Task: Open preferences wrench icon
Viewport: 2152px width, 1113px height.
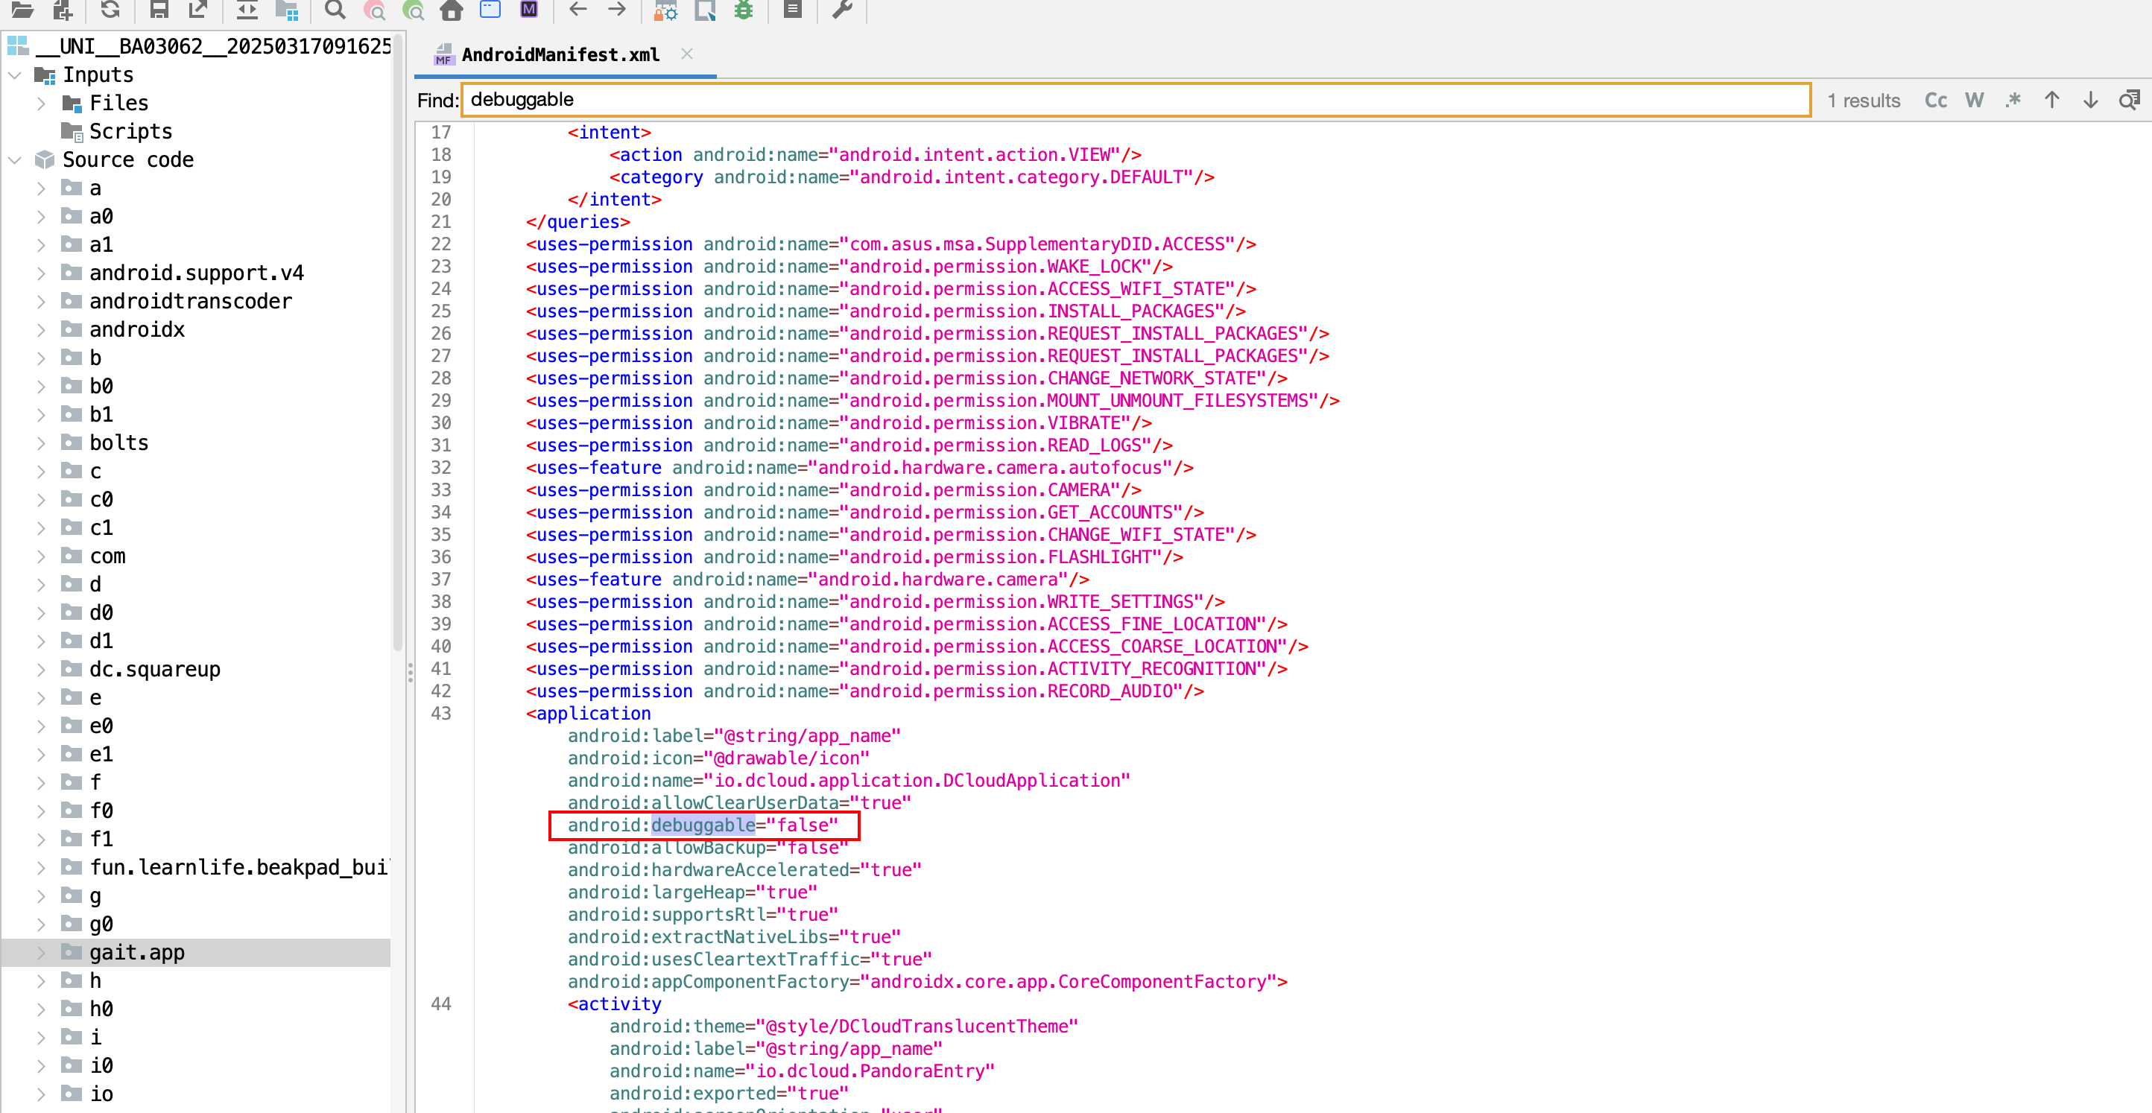Action: [x=842, y=10]
